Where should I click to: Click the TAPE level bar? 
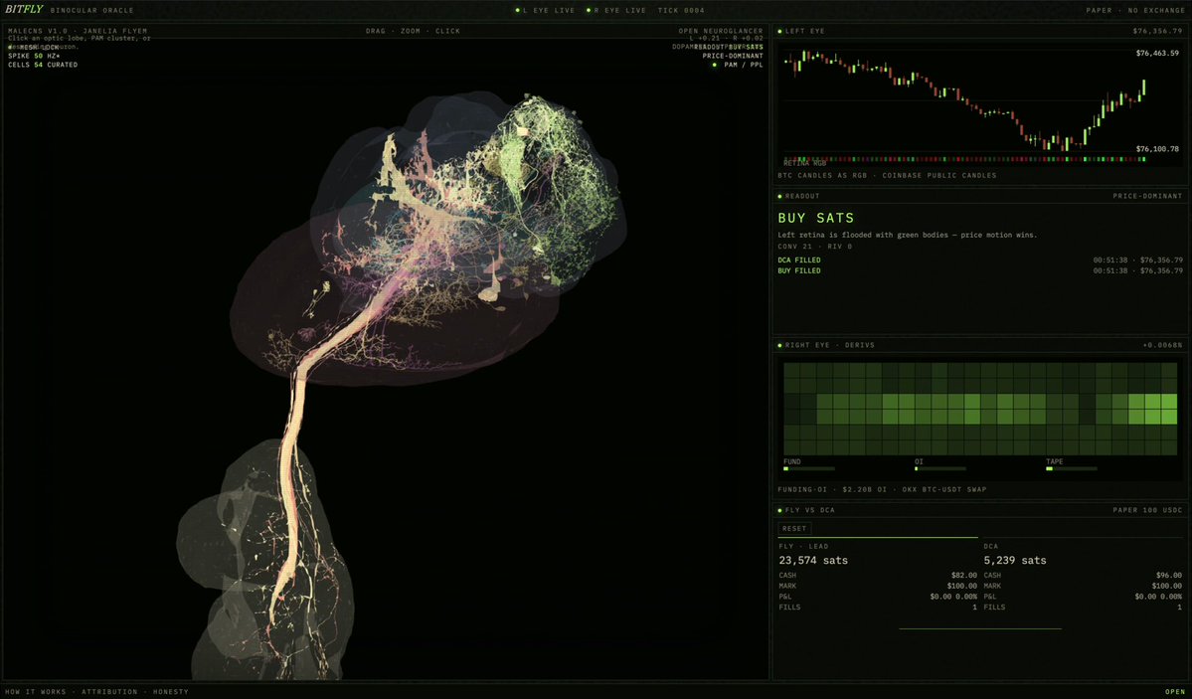click(x=1071, y=468)
